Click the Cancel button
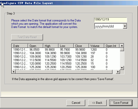 (x=76, y=103)
